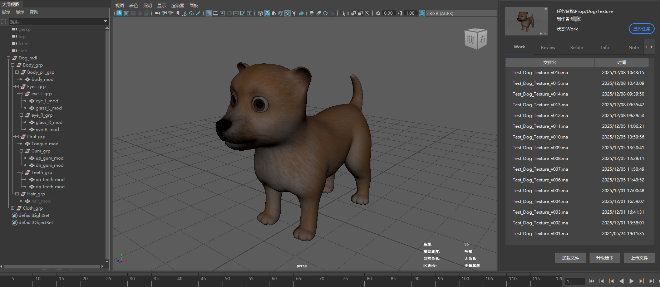Click the X-Ray display icon
This screenshot has width=660, height=287.
353,13
